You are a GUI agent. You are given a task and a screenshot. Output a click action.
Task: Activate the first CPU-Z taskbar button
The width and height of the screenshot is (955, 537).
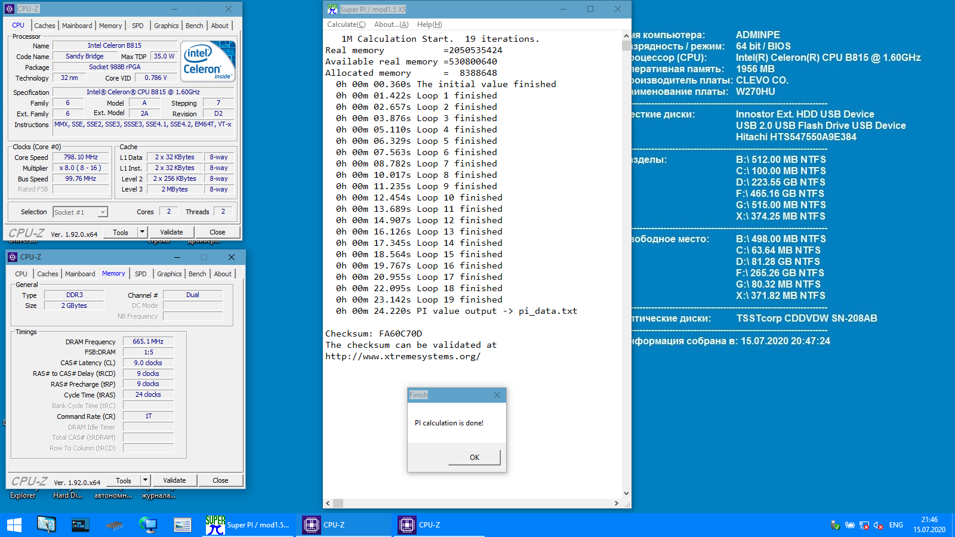[x=344, y=525]
